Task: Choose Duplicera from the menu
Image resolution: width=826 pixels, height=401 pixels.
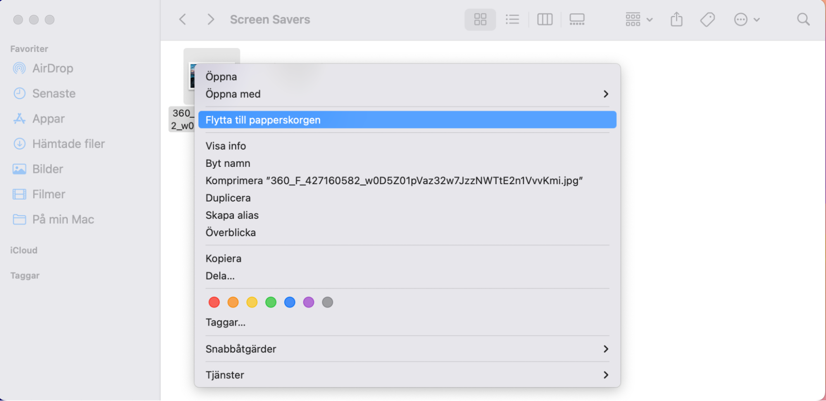Action: click(407, 198)
